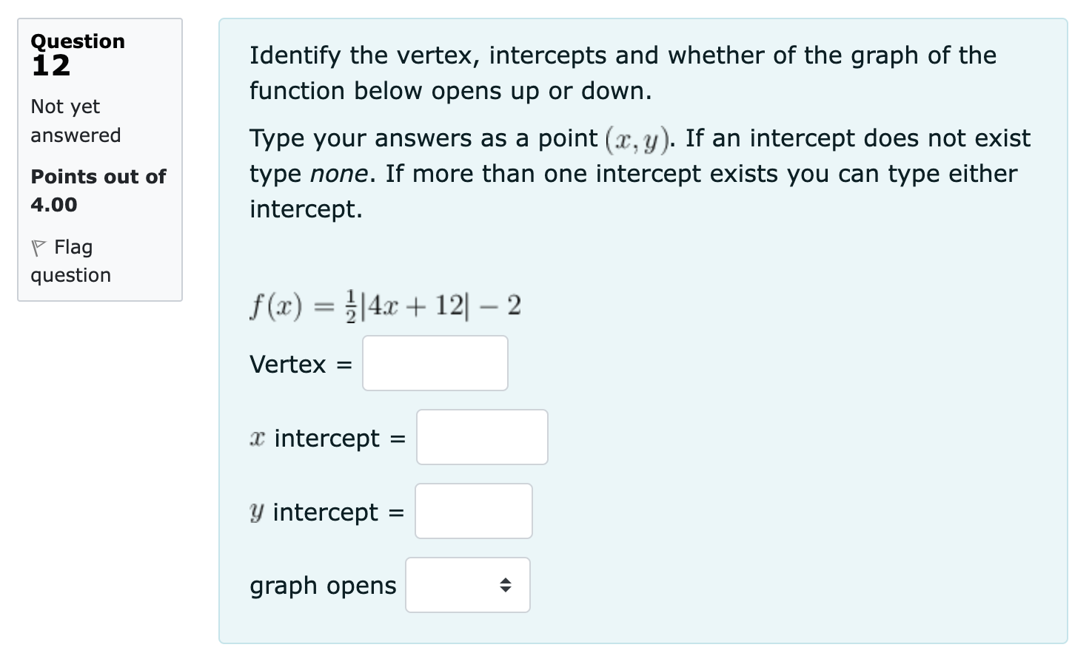Click the 'Identify the vertex' instruction sentence
This screenshot has width=1092, height=653.
[x=622, y=72]
